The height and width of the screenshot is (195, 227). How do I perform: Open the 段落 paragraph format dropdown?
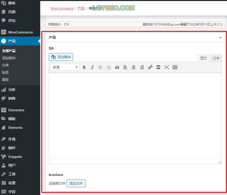click(x=65, y=67)
